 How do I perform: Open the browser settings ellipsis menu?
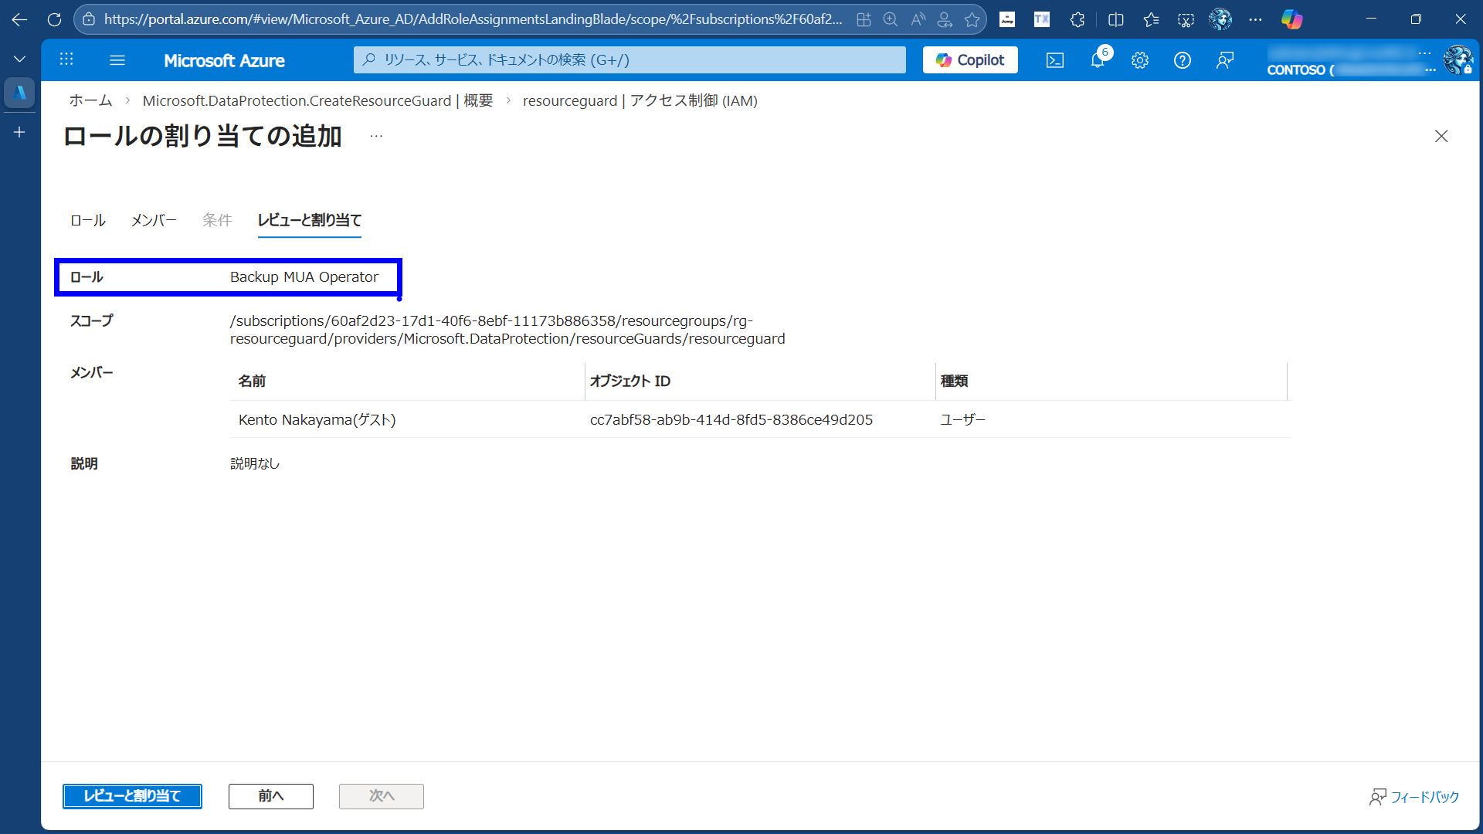(x=1255, y=19)
